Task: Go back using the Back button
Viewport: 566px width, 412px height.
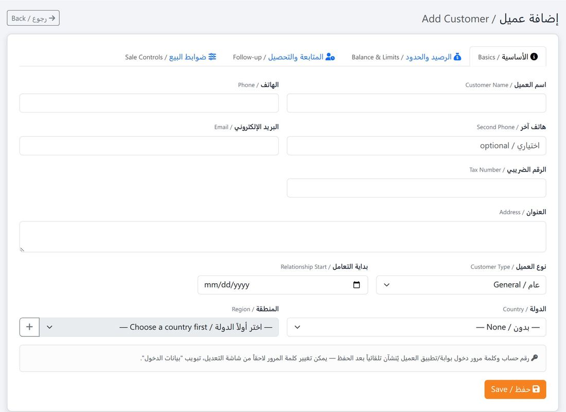Action: click(33, 18)
